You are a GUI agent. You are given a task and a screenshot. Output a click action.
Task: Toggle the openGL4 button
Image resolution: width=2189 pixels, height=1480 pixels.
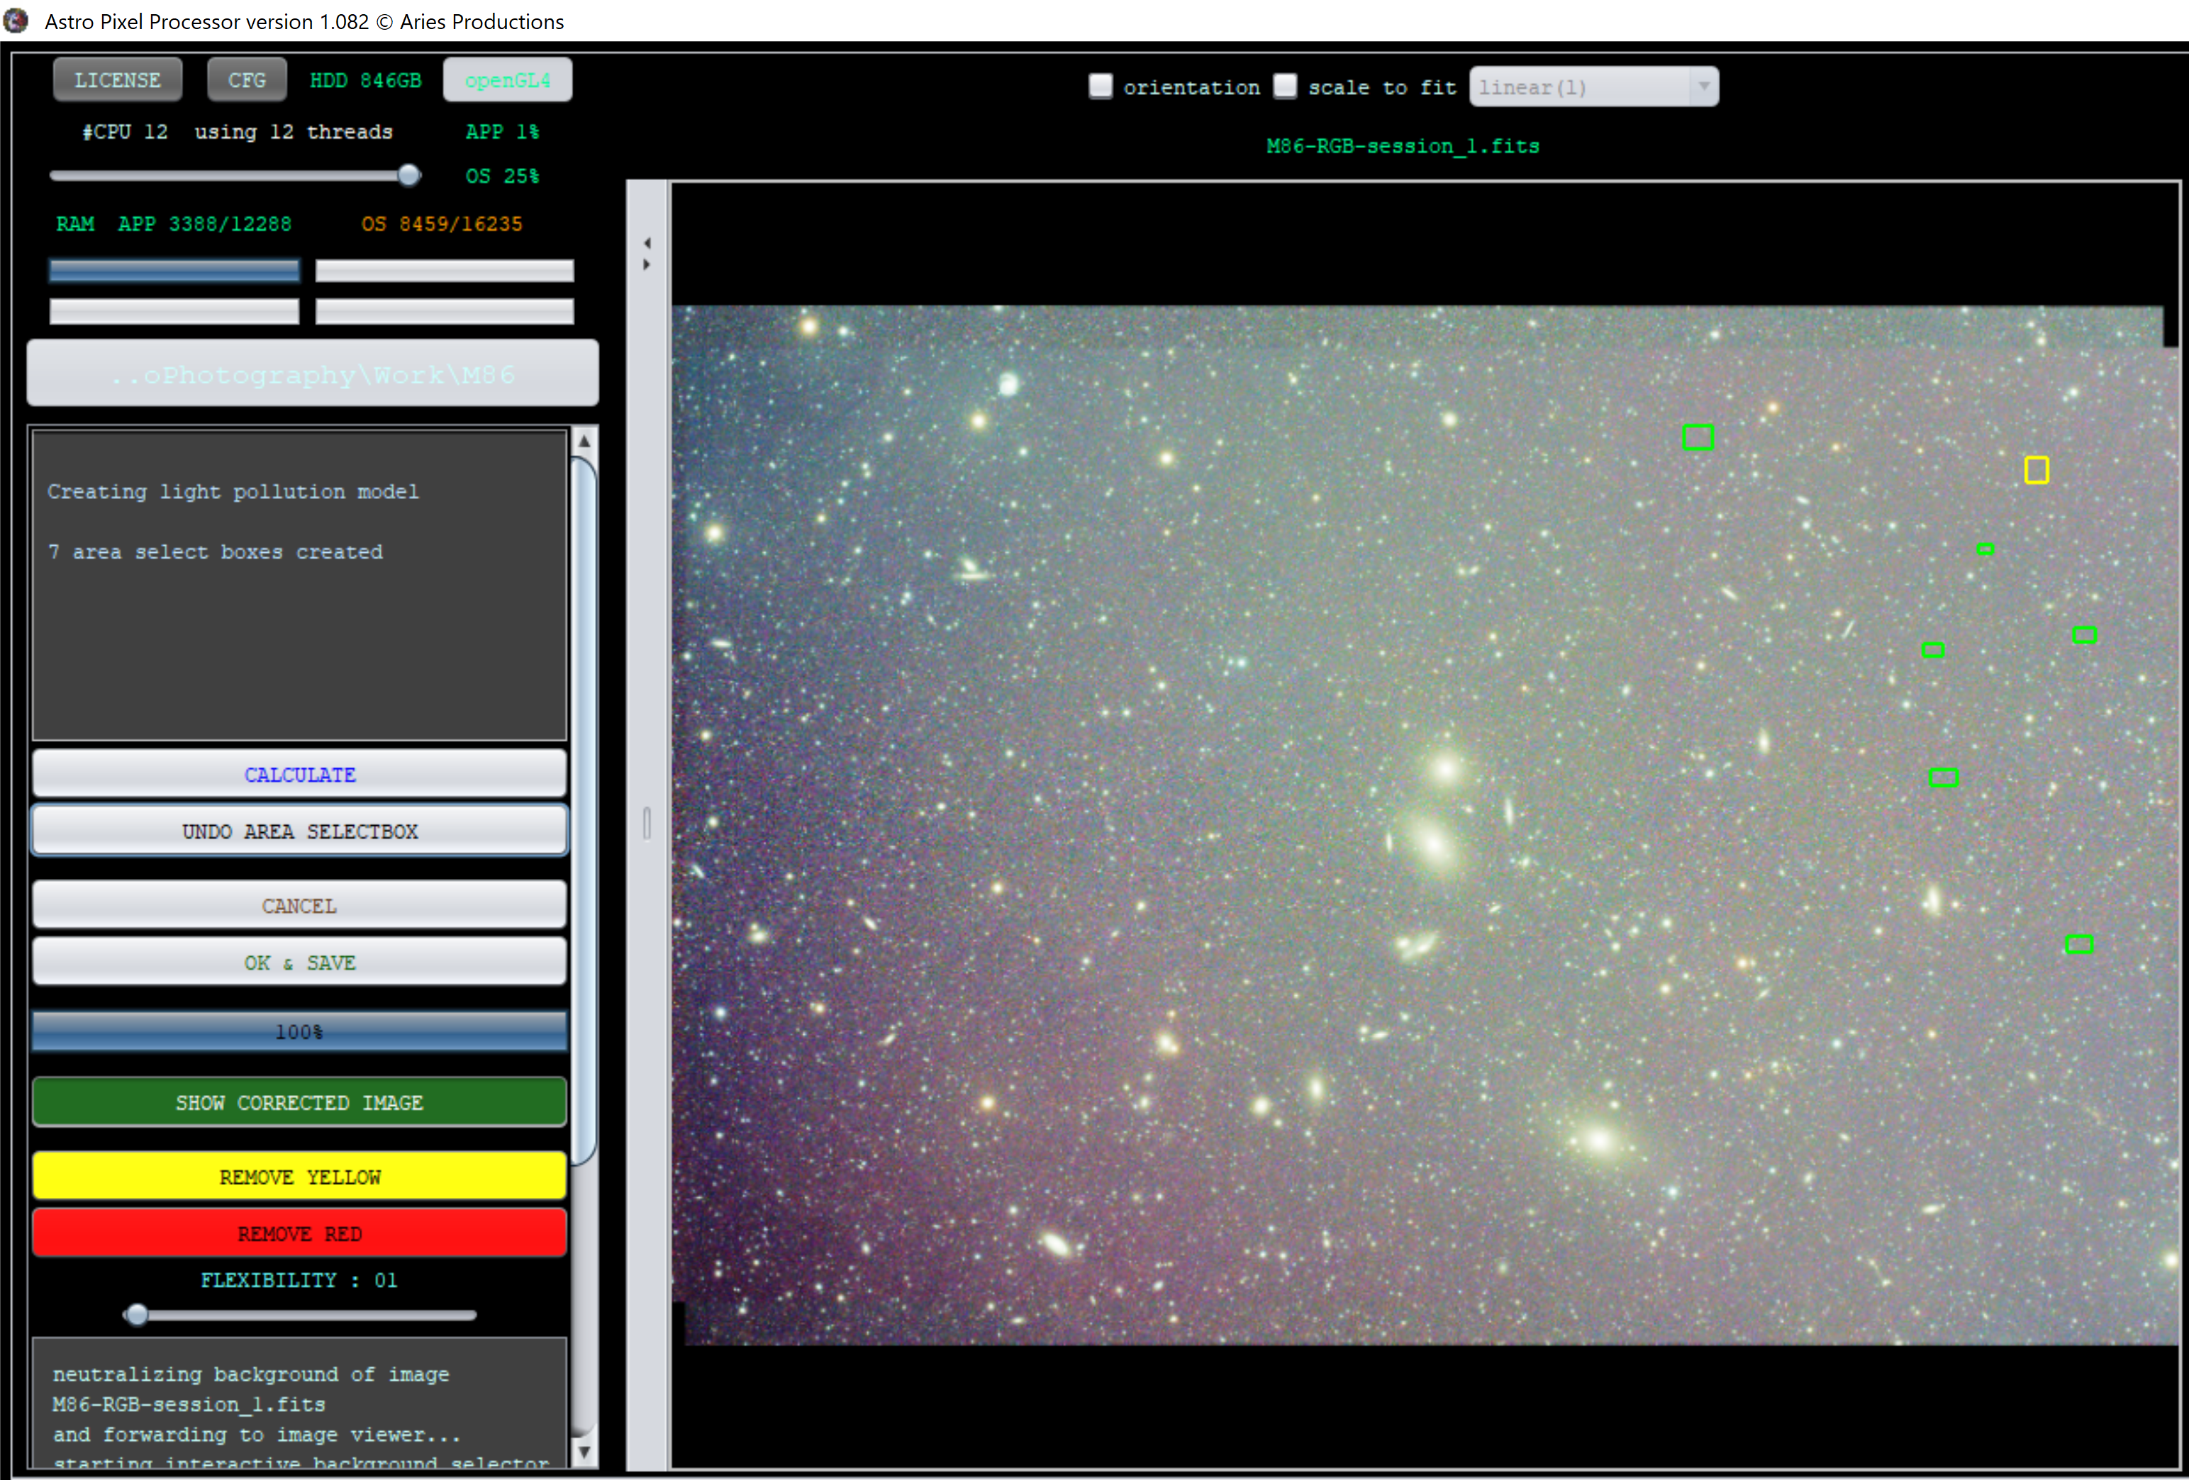click(x=507, y=80)
